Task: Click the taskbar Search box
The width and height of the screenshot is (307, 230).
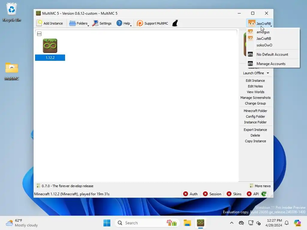Action: pyautogui.click(x=147, y=223)
